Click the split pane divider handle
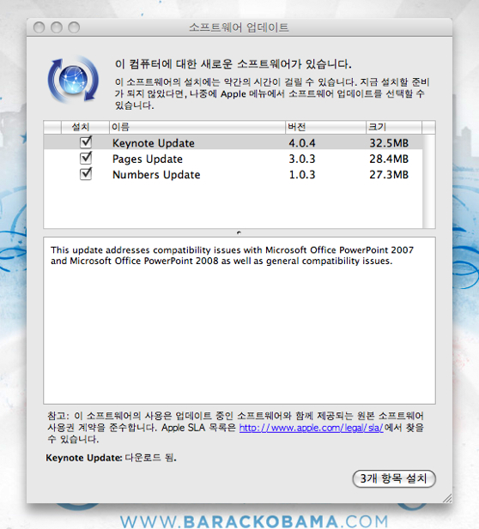The width and height of the screenshot is (479, 529). coord(239,233)
